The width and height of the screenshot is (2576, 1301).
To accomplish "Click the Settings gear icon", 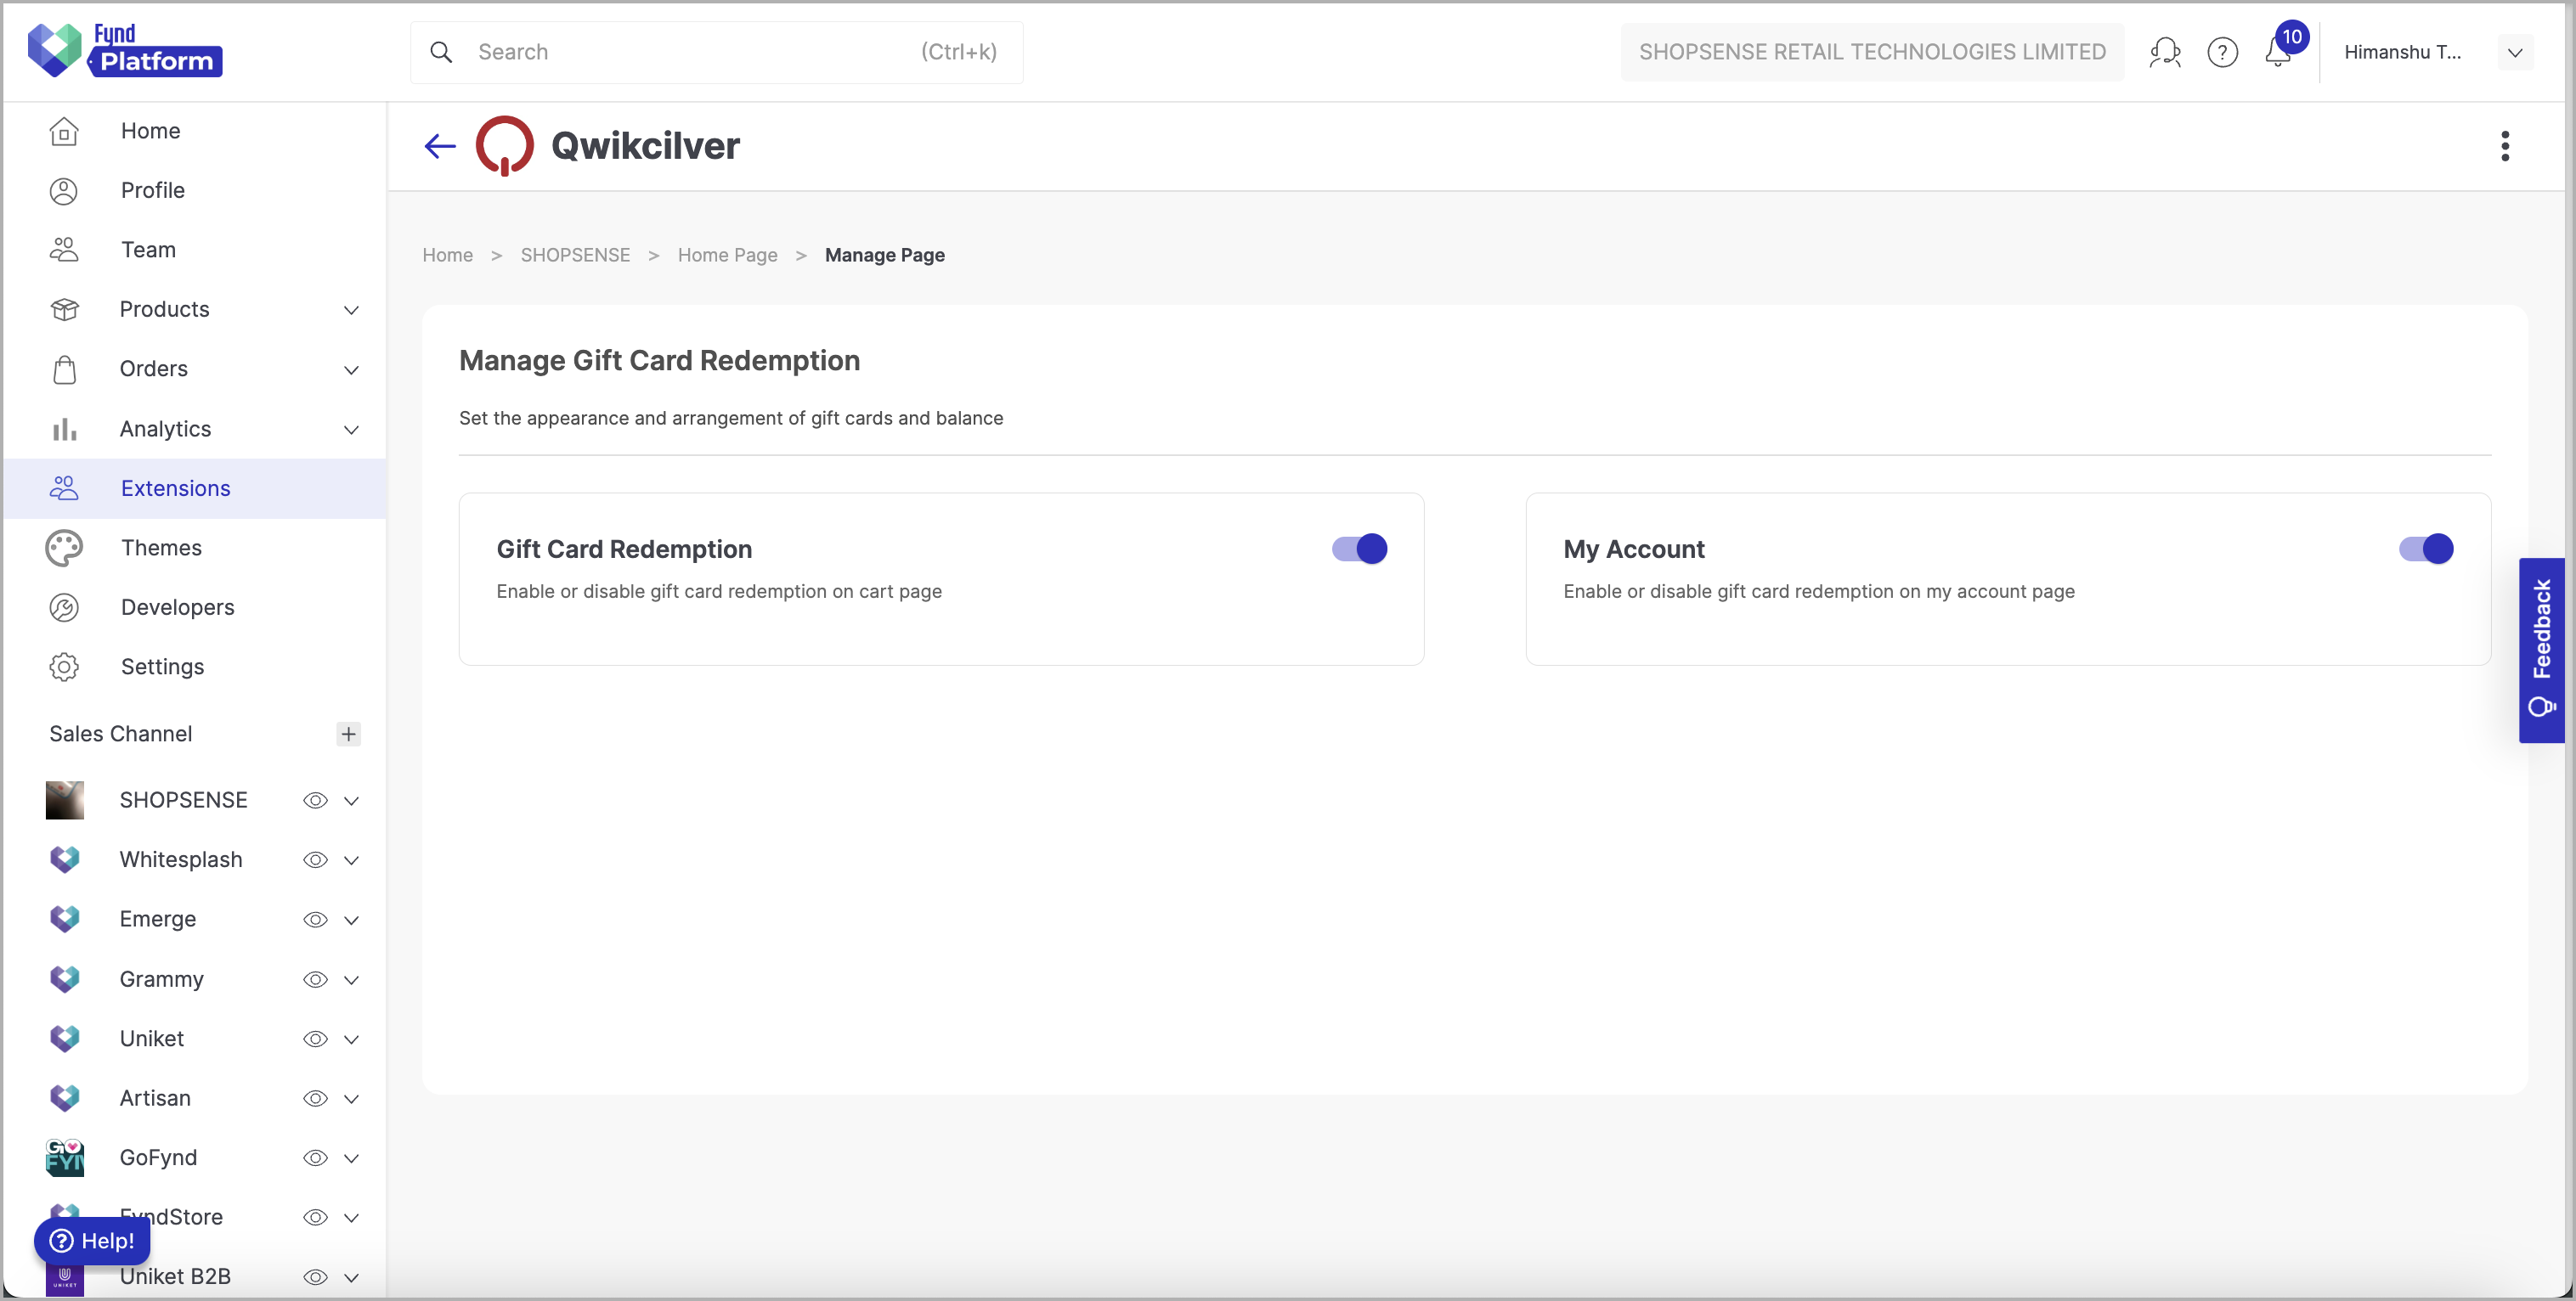I will (x=64, y=667).
